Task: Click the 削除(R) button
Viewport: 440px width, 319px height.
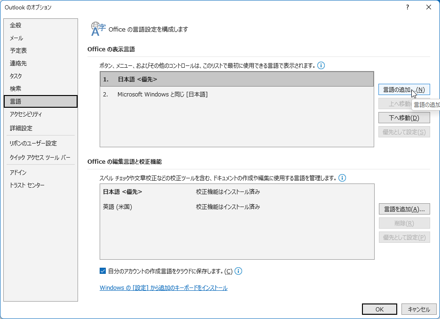Action: coord(404,223)
